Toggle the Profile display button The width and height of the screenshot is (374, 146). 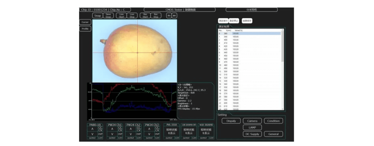[x=85, y=29]
